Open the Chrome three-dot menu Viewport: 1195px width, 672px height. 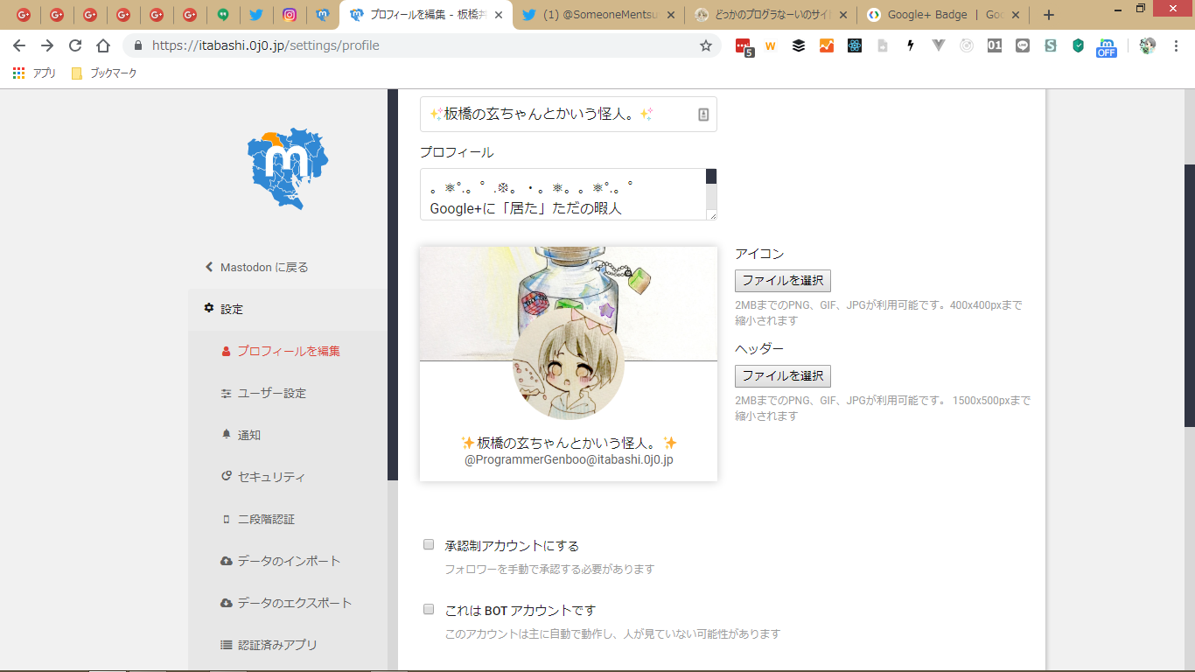[x=1177, y=45]
